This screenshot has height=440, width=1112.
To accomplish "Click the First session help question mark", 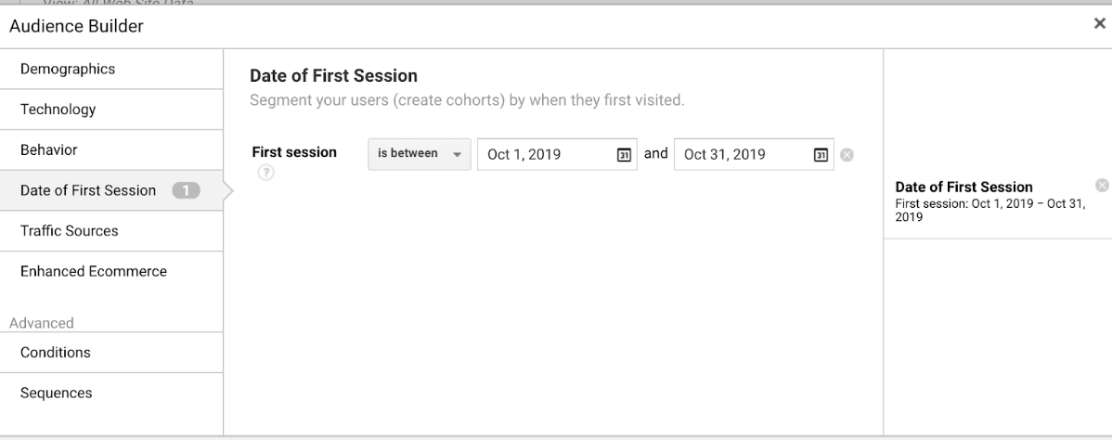I will [266, 173].
